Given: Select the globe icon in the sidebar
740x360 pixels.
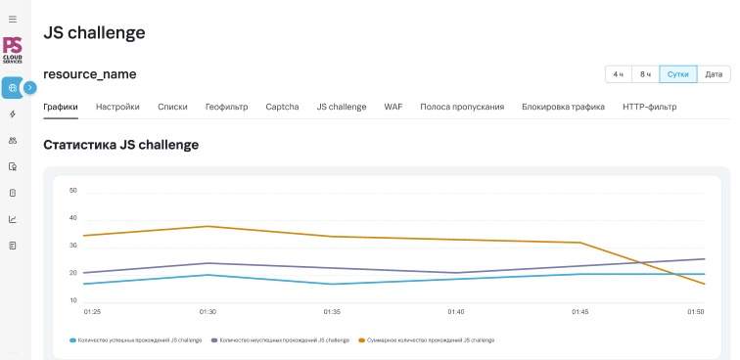Looking at the screenshot, I should [13, 88].
